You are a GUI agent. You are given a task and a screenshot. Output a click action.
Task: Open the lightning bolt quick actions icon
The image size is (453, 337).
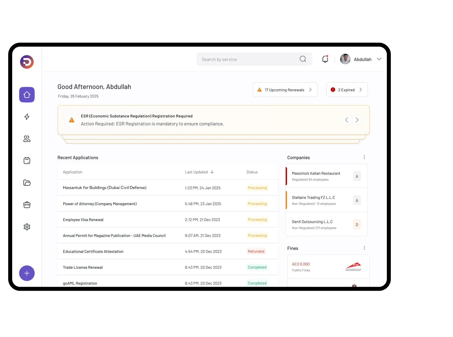point(27,117)
